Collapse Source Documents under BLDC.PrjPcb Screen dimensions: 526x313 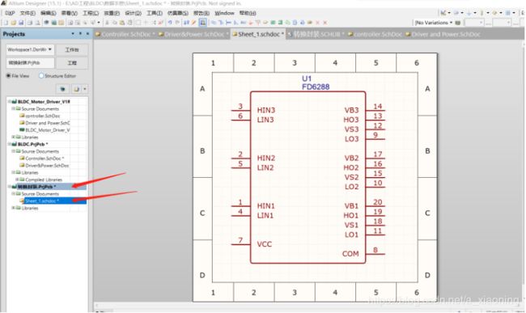(14, 151)
